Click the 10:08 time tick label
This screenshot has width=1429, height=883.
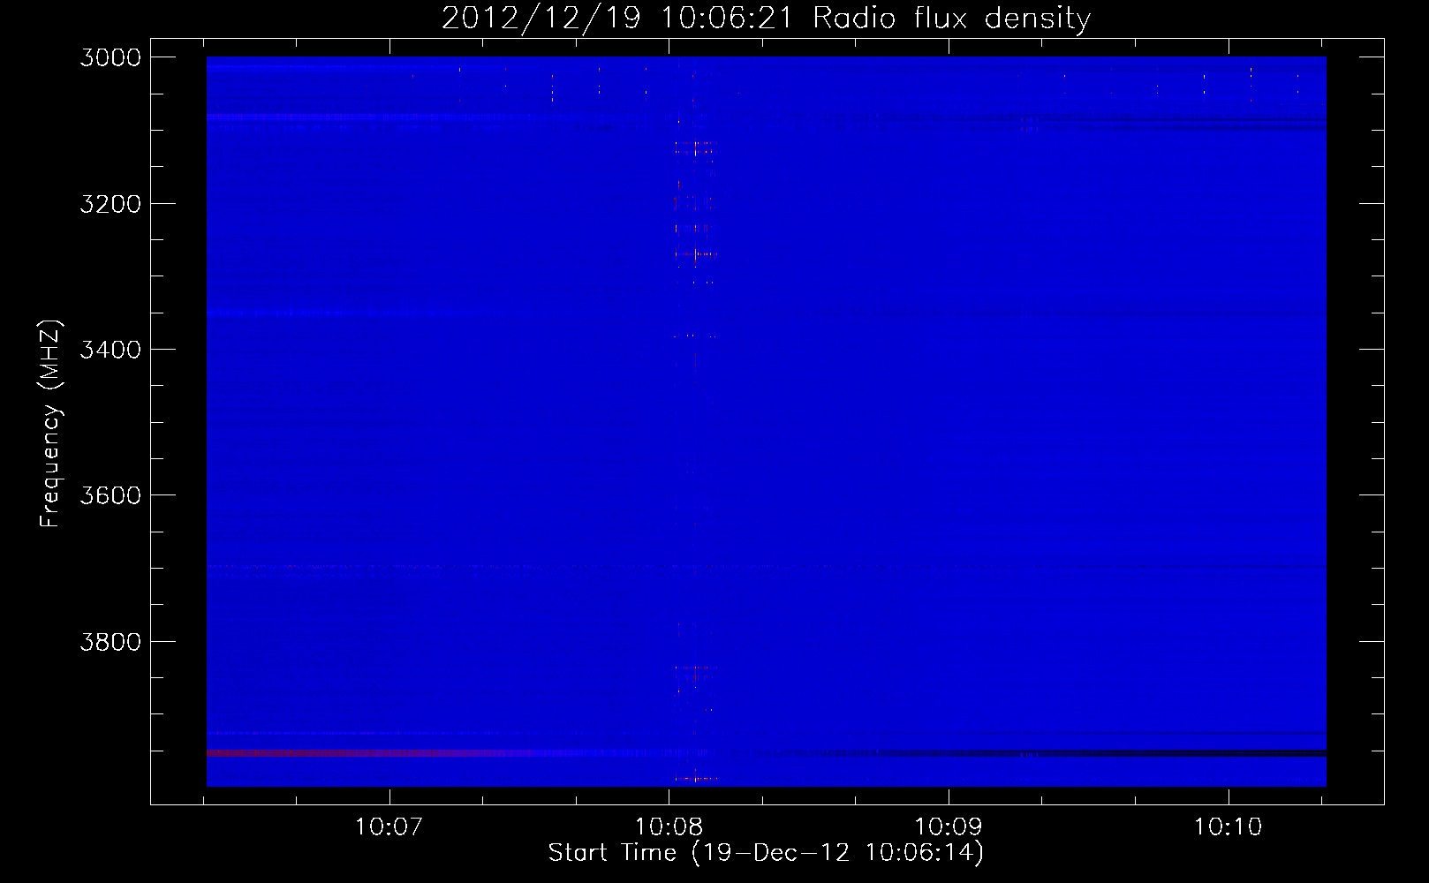tap(669, 827)
